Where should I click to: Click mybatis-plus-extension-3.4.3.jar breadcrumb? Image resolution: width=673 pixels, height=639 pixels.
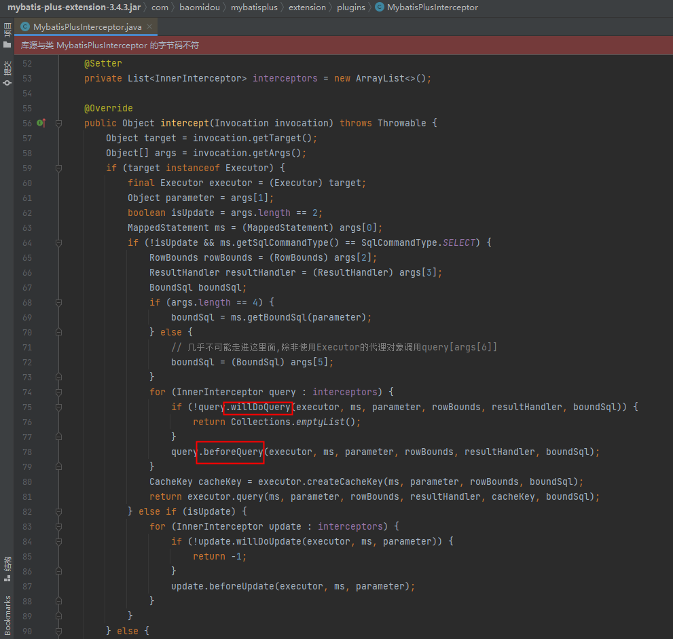[x=74, y=7]
